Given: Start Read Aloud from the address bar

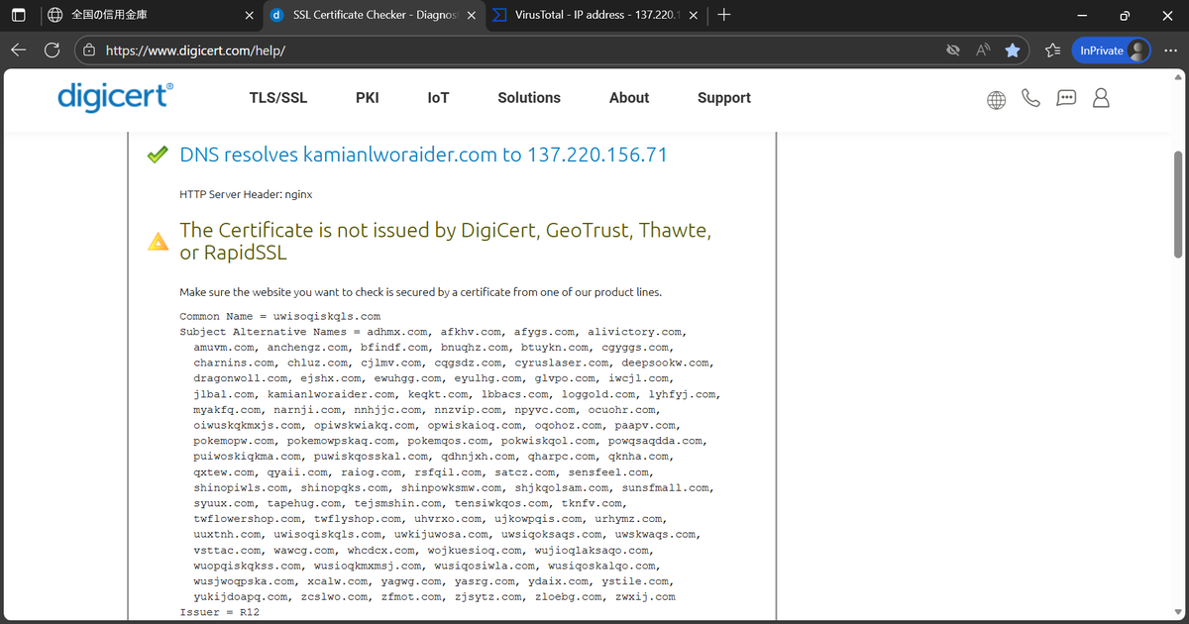Looking at the screenshot, I should (983, 49).
